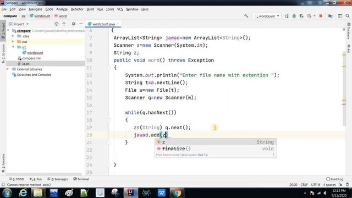Open the Ant side panel
352x198 pixels.
[x=349, y=48]
